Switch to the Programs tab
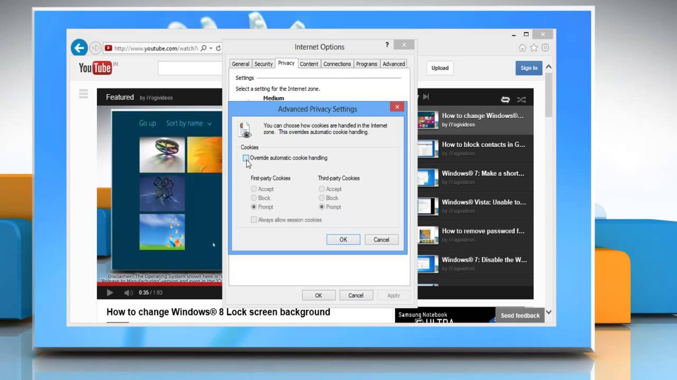Image resolution: width=677 pixels, height=380 pixels. pos(367,64)
